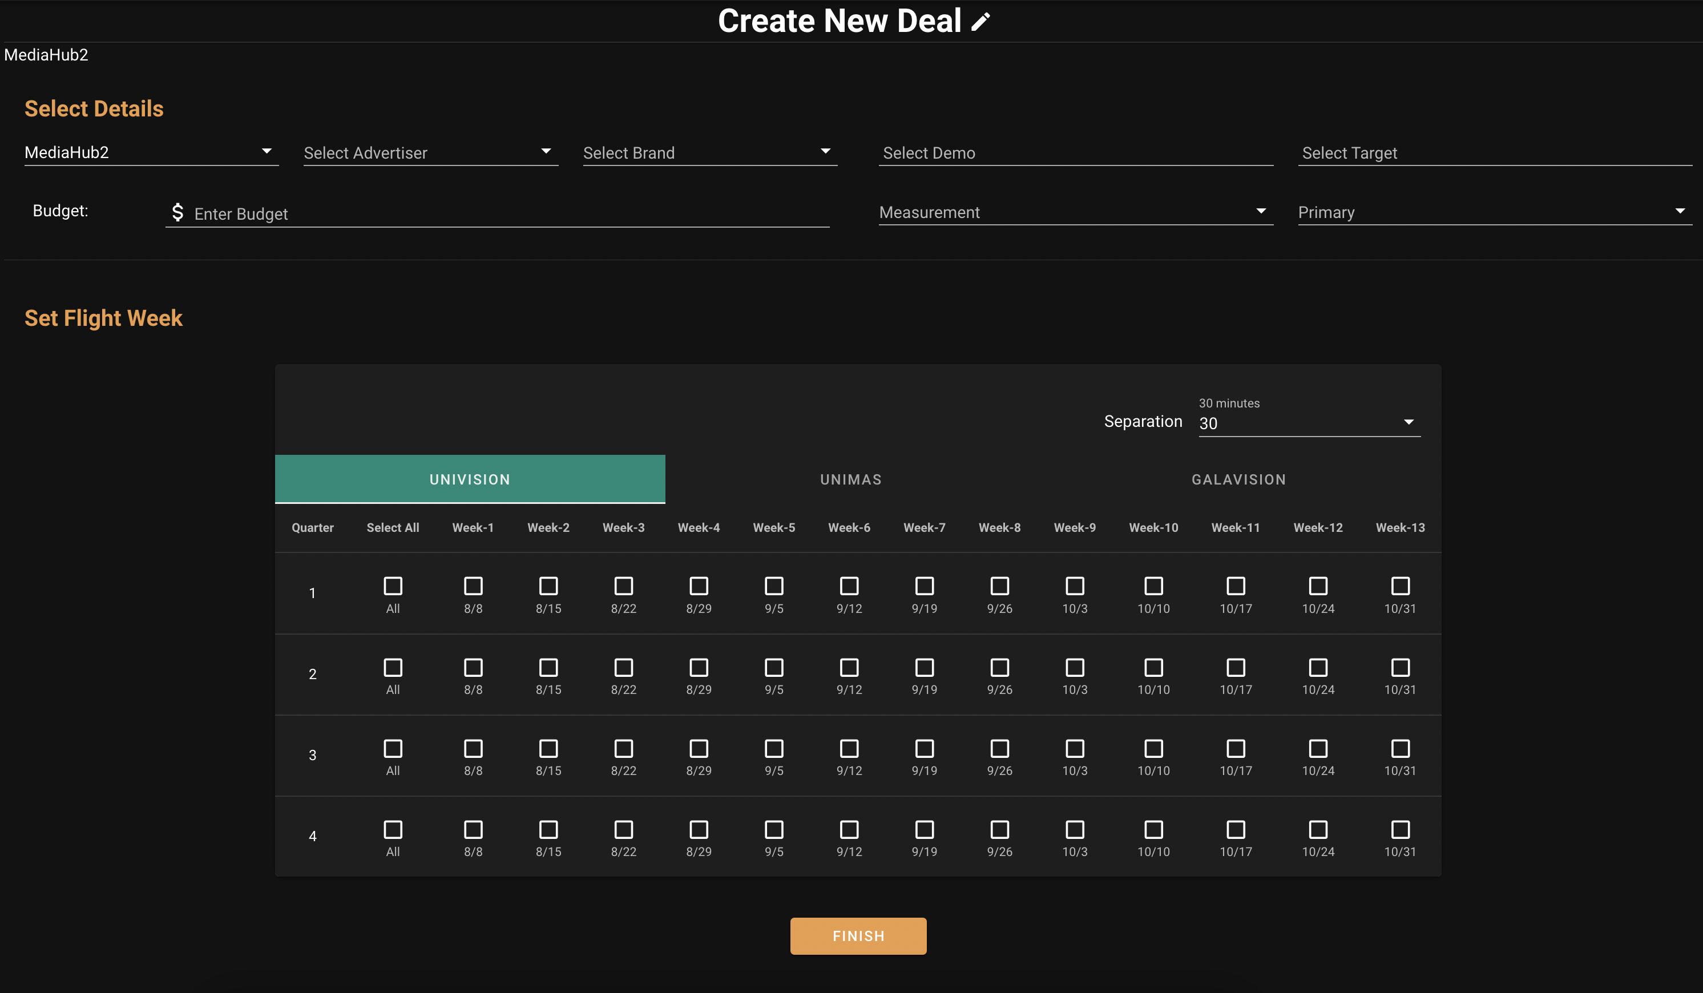Check the 10/10 Week-10 box in Quarter 1

point(1153,586)
